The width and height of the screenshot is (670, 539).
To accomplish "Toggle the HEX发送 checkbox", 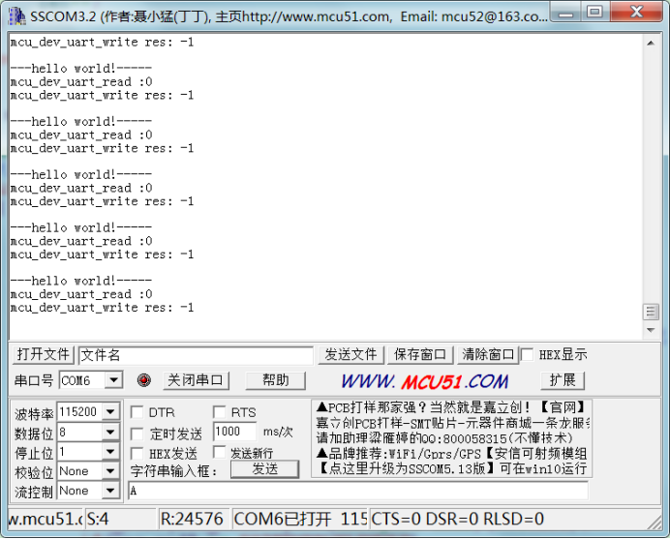I will [137, 453].
